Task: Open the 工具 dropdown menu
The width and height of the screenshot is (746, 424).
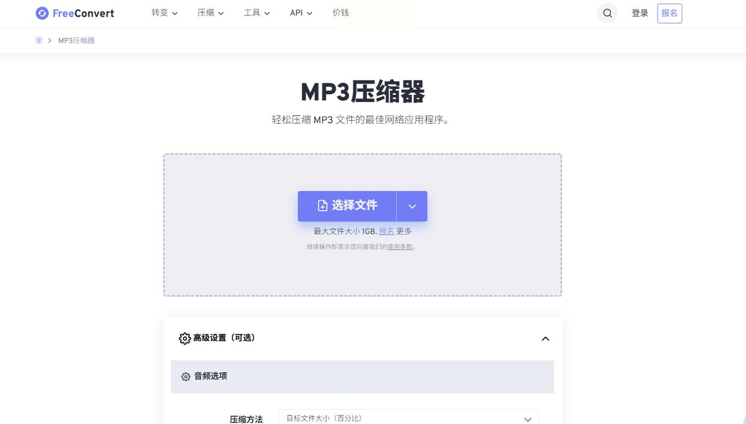Action: coord(256,13)
